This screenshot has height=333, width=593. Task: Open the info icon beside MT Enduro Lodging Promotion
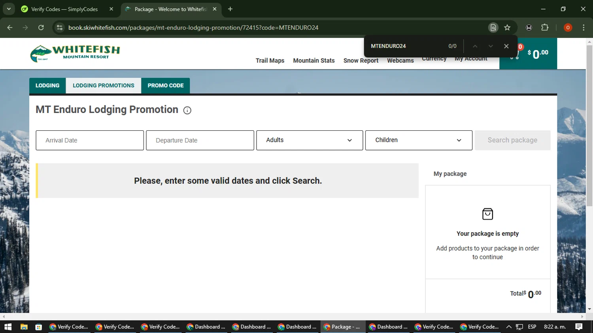[187, 111]
